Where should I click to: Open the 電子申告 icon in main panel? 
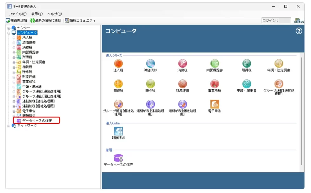(x=215, y=104)
